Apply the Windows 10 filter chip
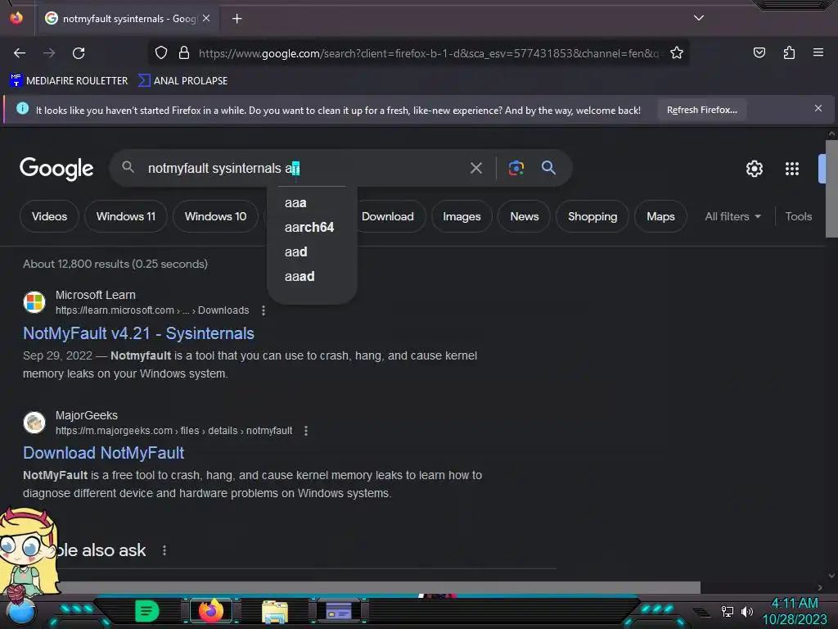The width and height of the screenshot is (838, 629). point(215,216)
